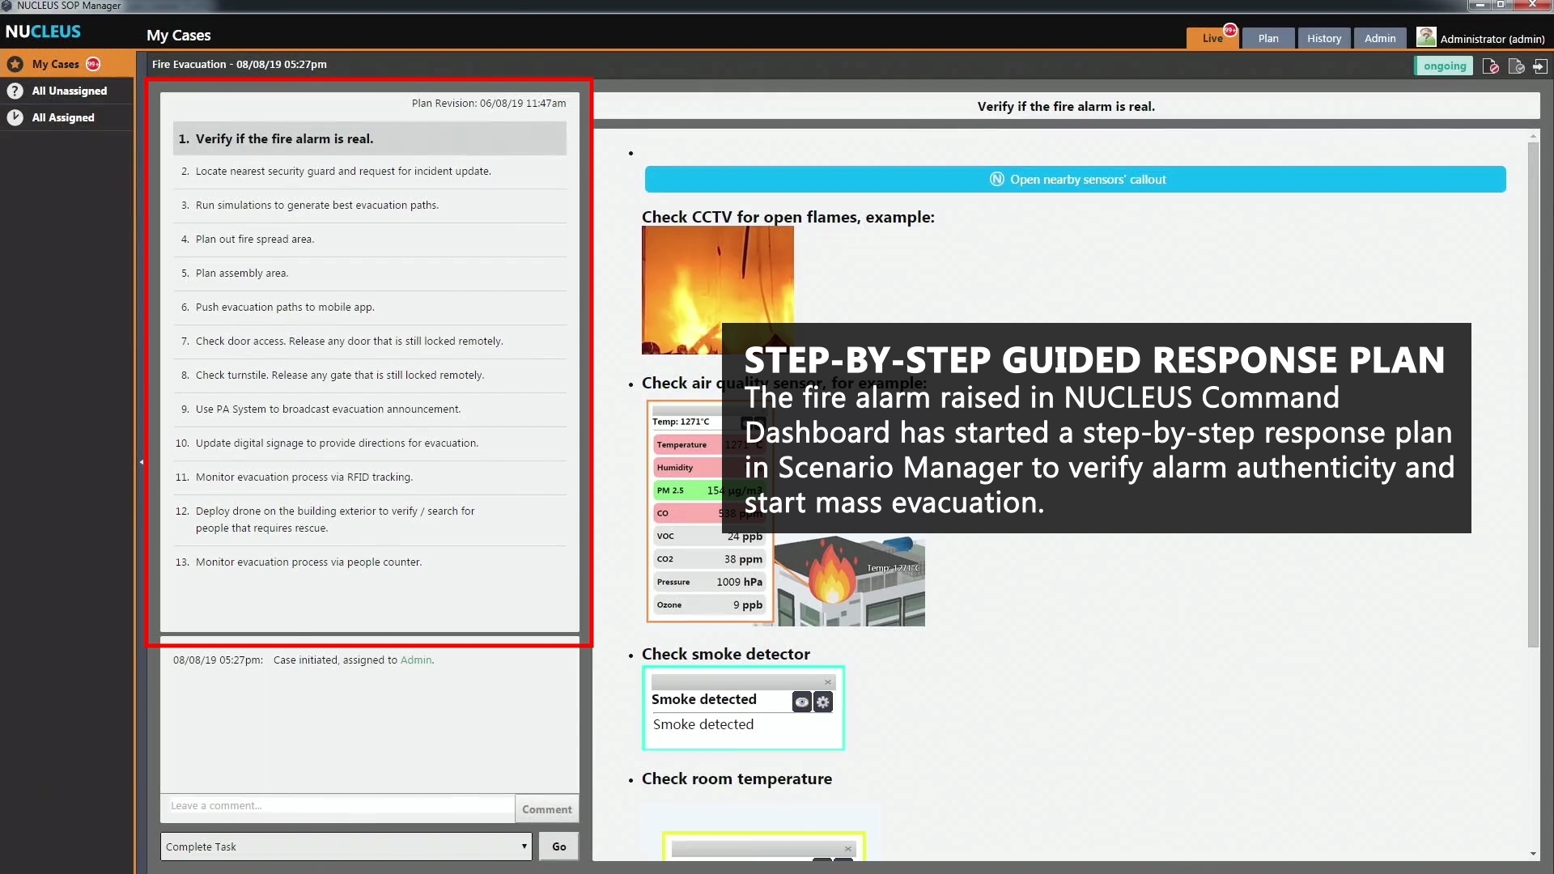Open the Complete Task dropdown

coord(346,846)
